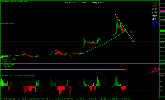
Task: Click the 24 Jun 14:26 time label
Action: pyautogui.click(x=45, y=99)
